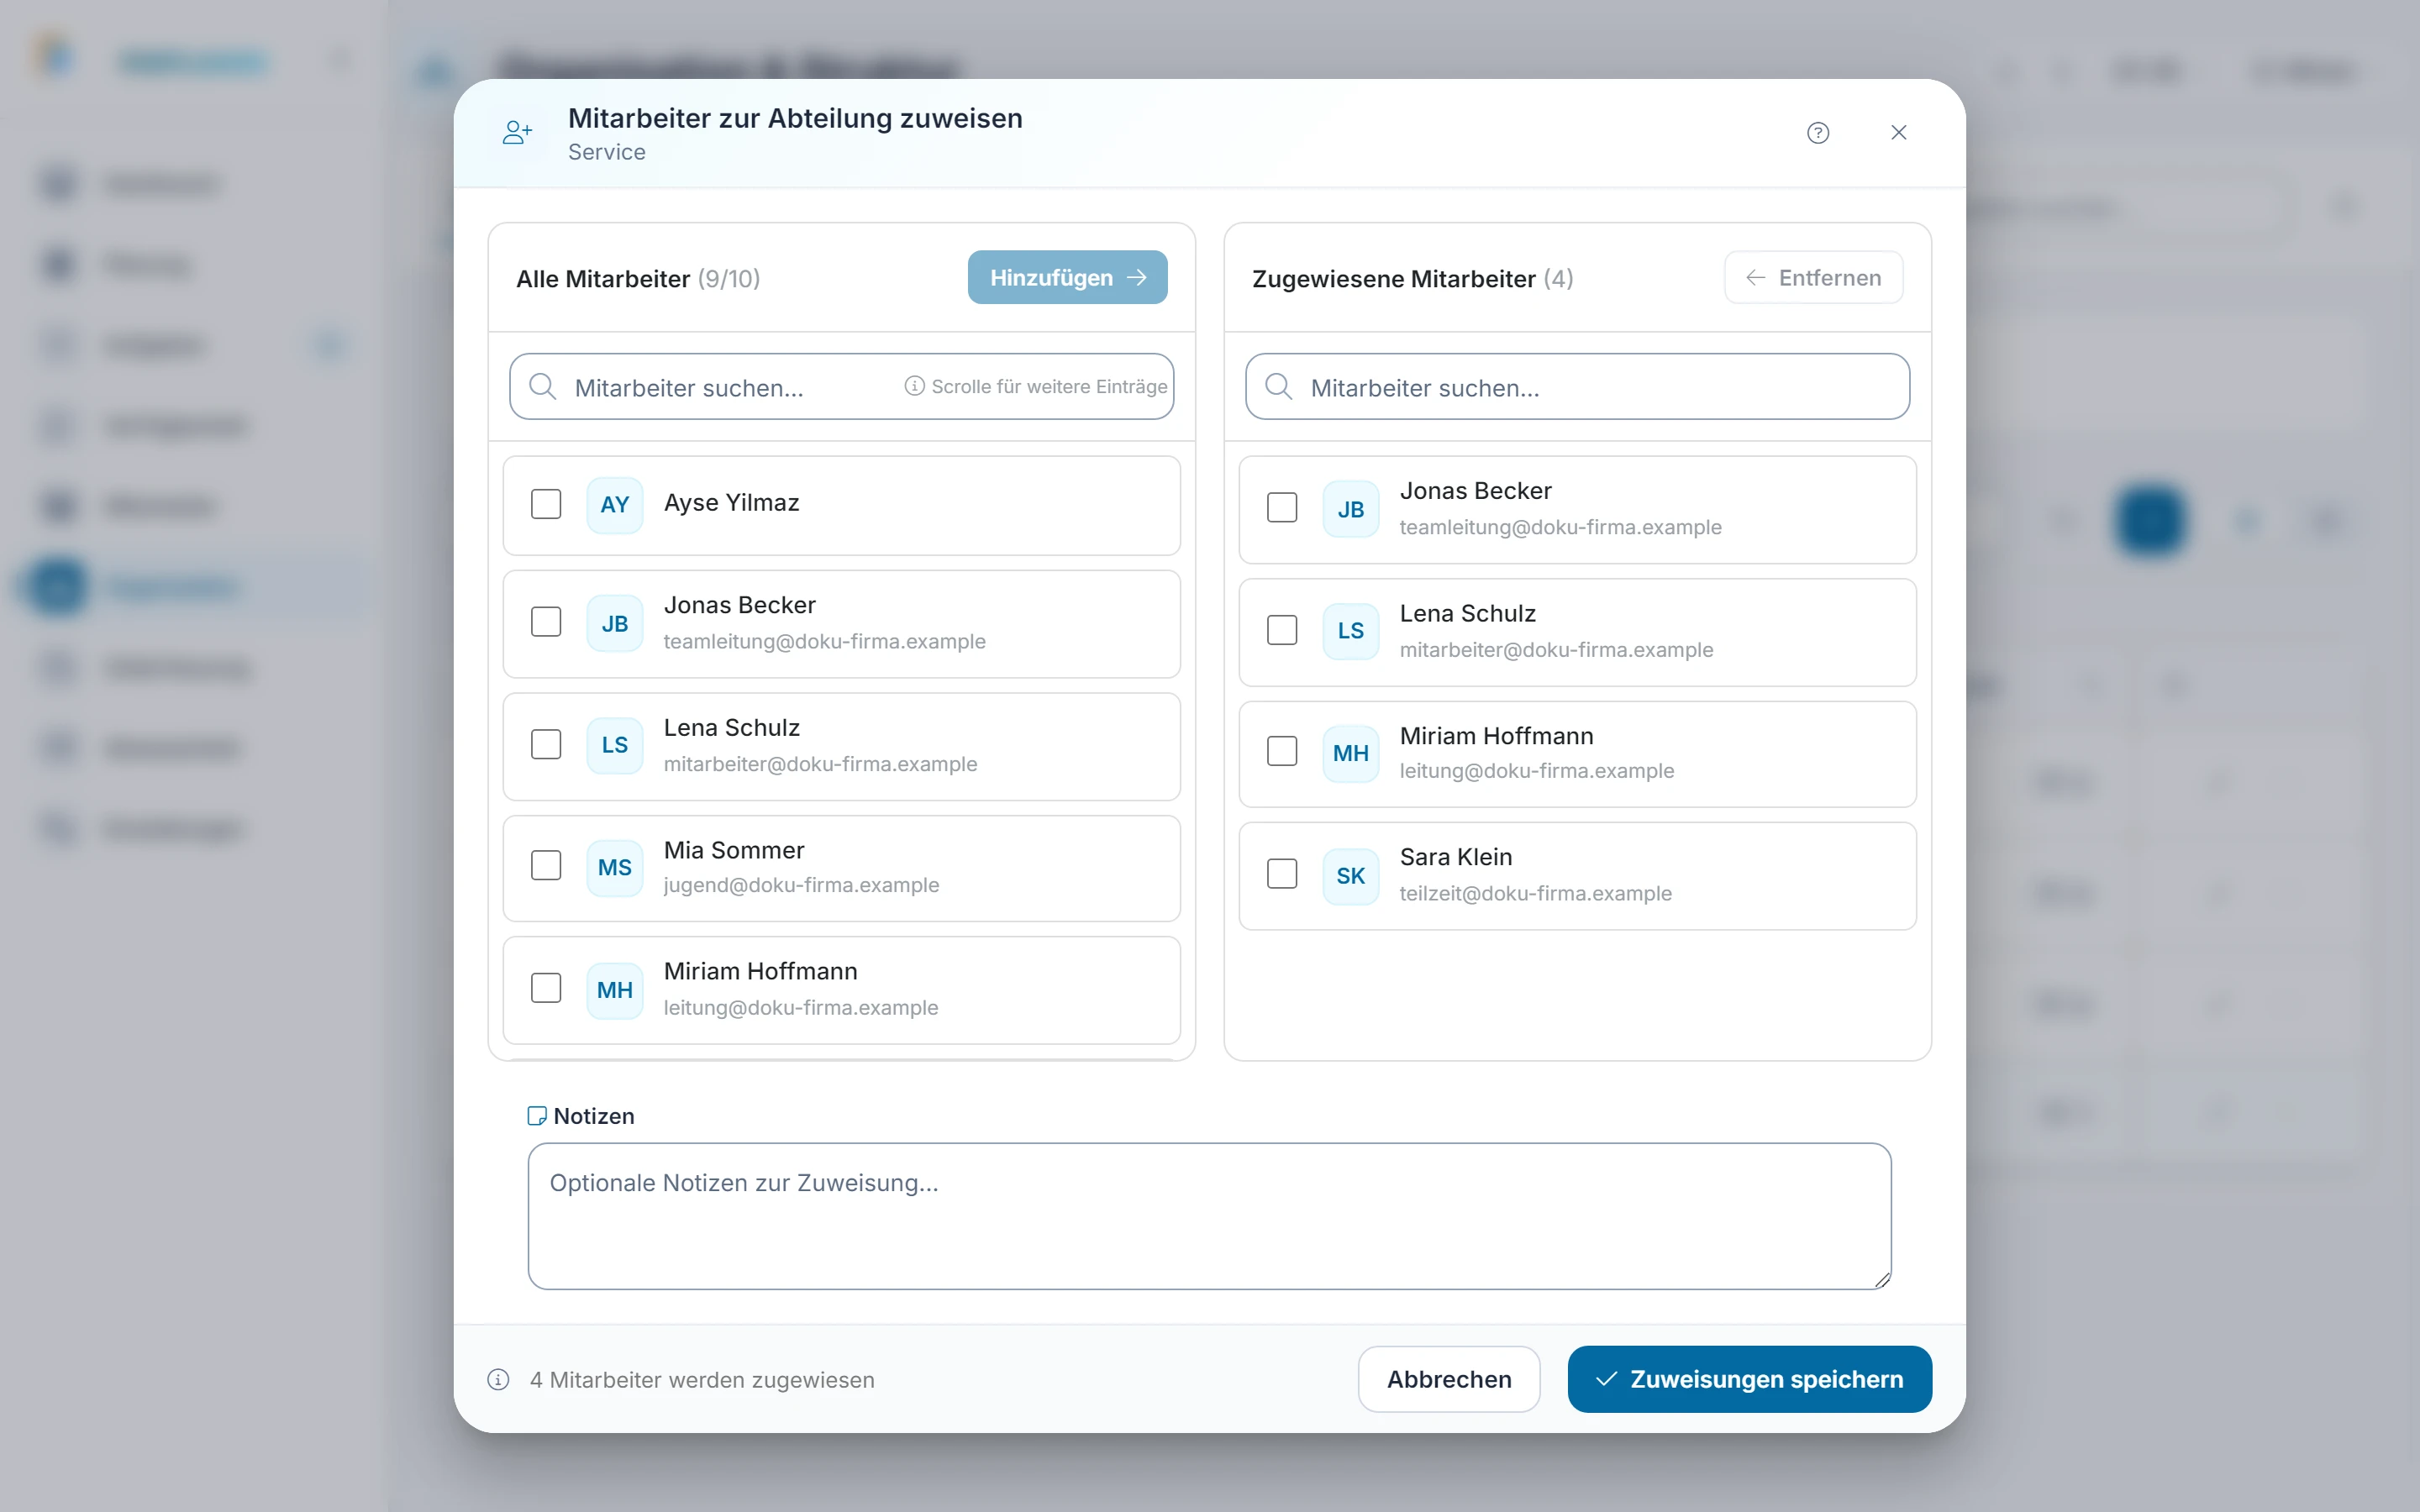Click search magnifier icon in Zugewiesene Mitarbeiter
The image size is (2420, 1512).
(1279, 387)
